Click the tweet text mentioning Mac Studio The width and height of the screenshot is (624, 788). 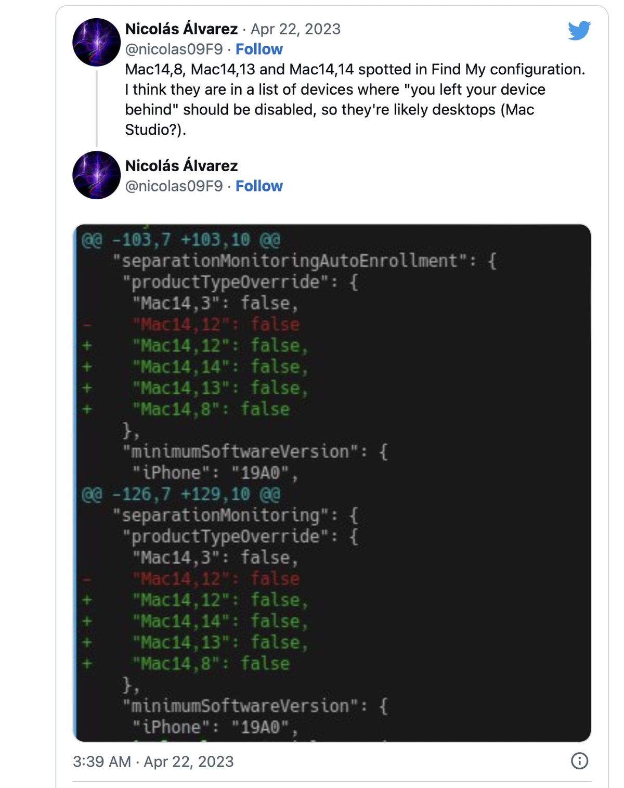tap(355, 99)
